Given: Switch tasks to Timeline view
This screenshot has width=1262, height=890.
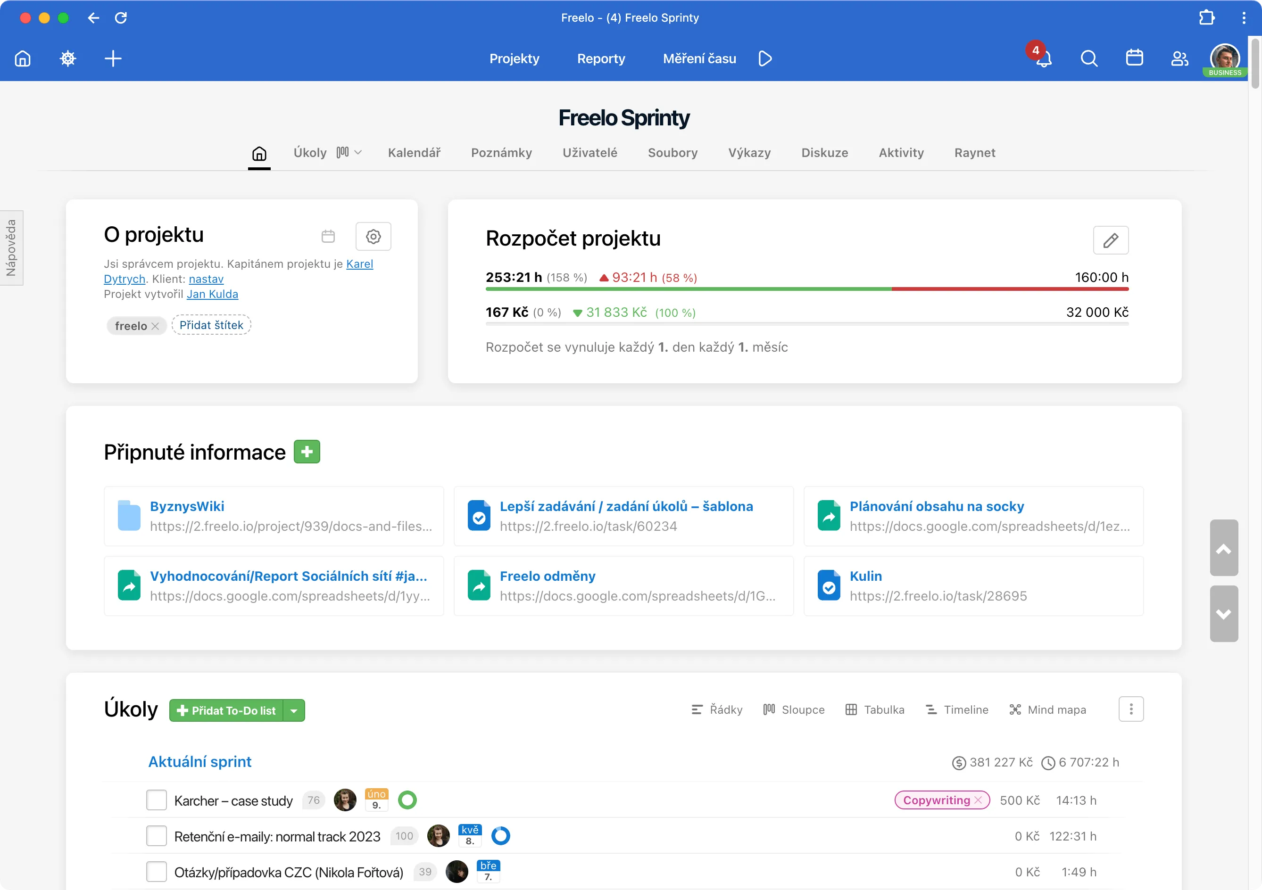Looking at the screenshot, I should click(956, 709).
